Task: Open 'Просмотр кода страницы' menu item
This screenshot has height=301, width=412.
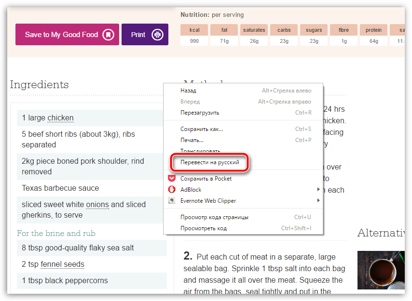Action: pyautogui.click(x=214, y=217)
